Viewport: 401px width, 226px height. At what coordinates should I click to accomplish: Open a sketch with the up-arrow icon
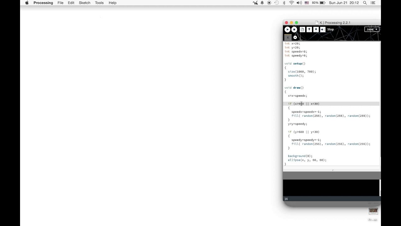pyautogui.click(x=309, y=29)
